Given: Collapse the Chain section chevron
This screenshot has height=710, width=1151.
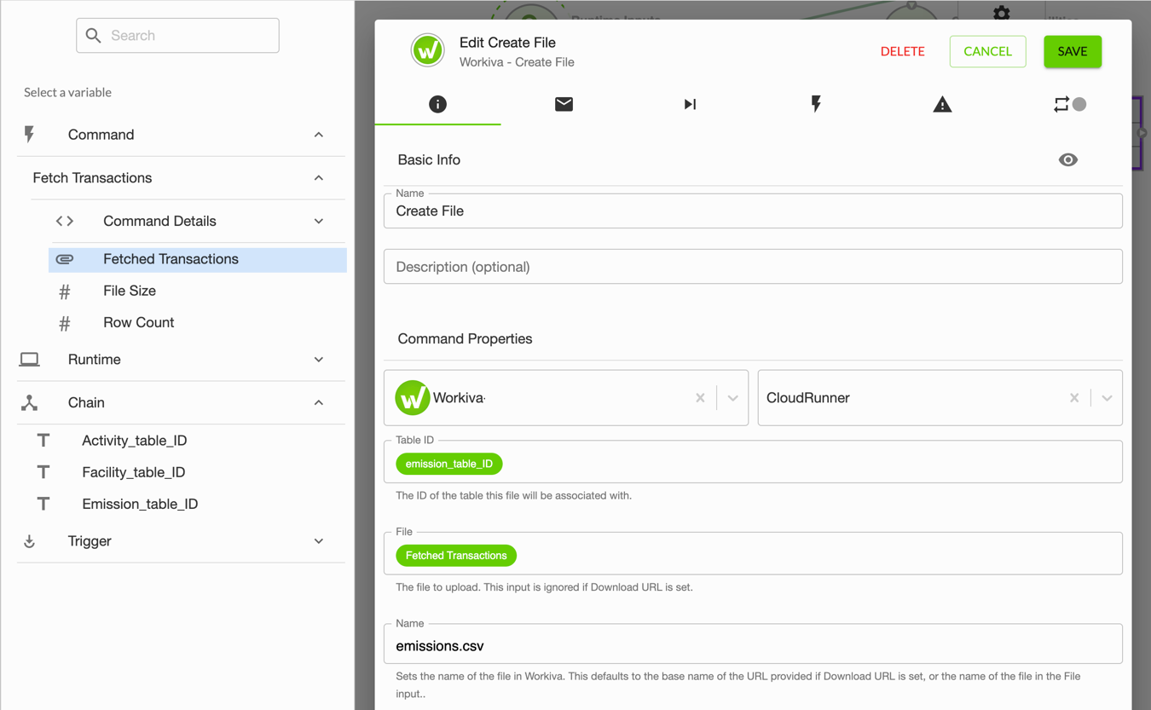Looking at the screenshot, I should coord(319,402).
